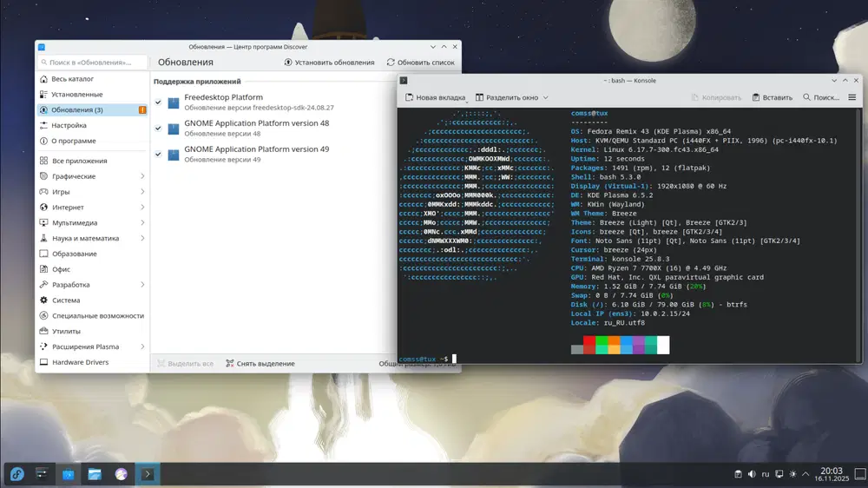Click the Freedesktop Platform package icon
Image resolution: width=868 pixels, height=488 pixels.
[174, 102]
